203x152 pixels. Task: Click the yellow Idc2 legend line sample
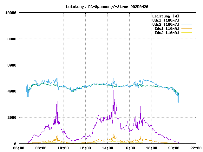(x=187, y=32)
